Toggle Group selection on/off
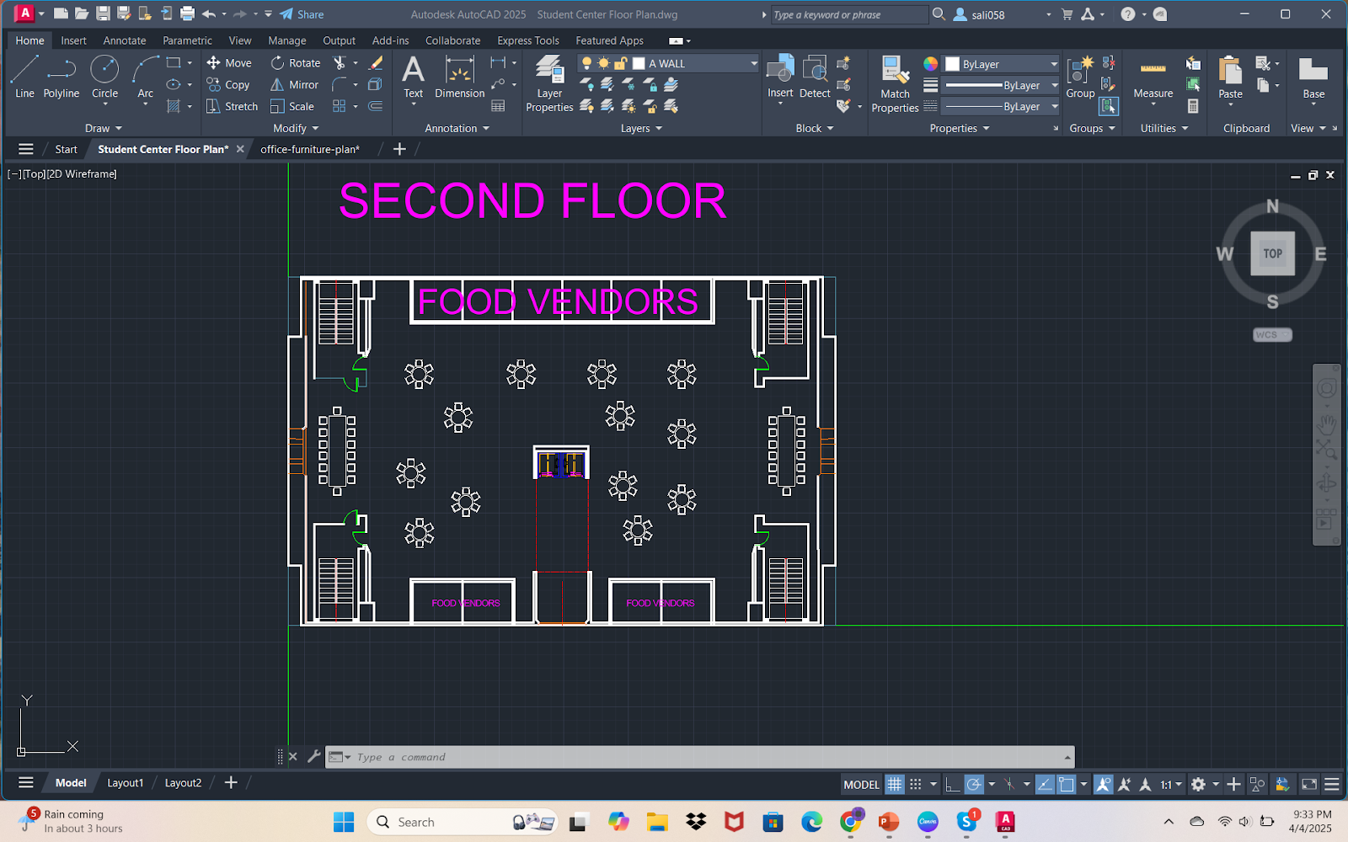The height and width of the screenshot is (842, 1348). click(1109, 107)
